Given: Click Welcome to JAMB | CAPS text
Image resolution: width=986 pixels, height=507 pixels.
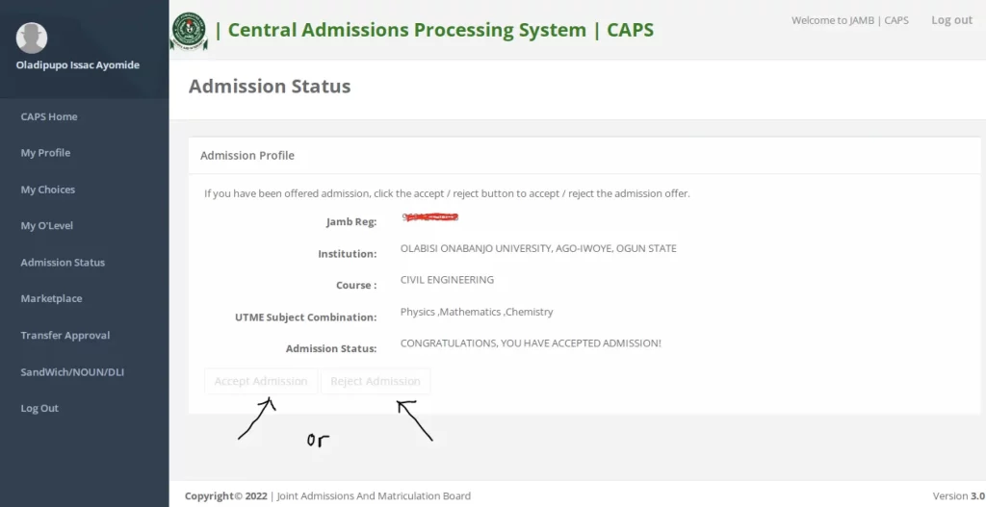Looking at the screenshot, I should (x=849, y=20).
